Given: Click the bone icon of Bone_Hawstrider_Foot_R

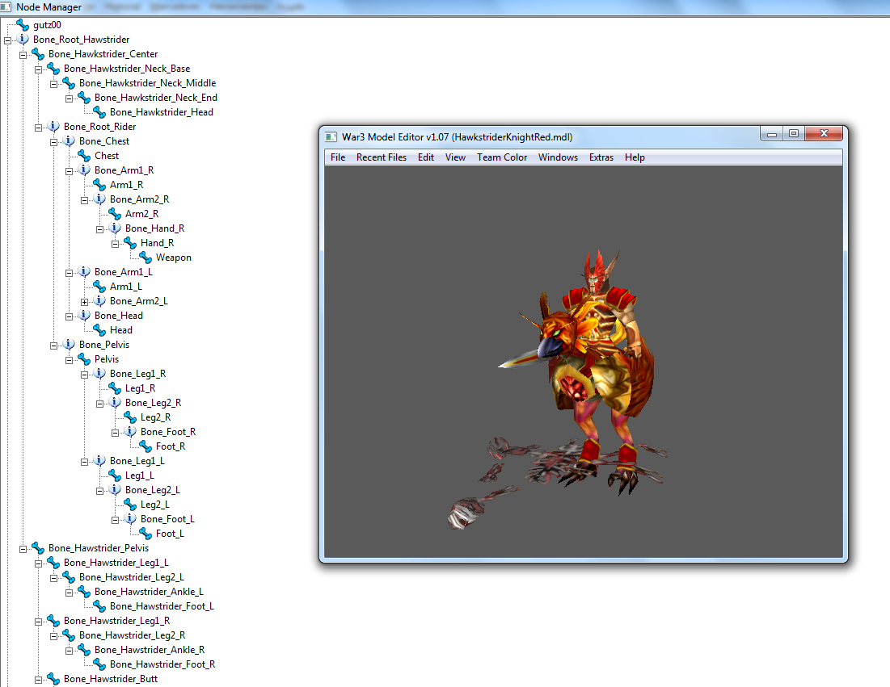Looking at the screenshot, I should (x=99, y=664).
